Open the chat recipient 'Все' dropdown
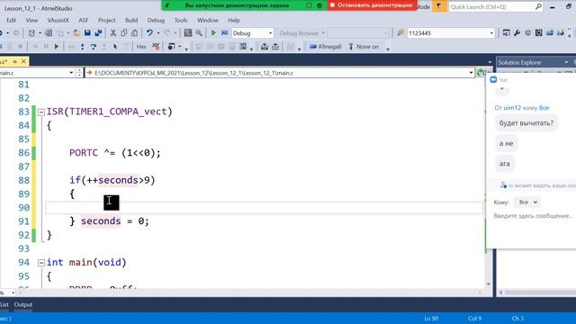Viewport: 576px width, 324px height. (528, 202)
